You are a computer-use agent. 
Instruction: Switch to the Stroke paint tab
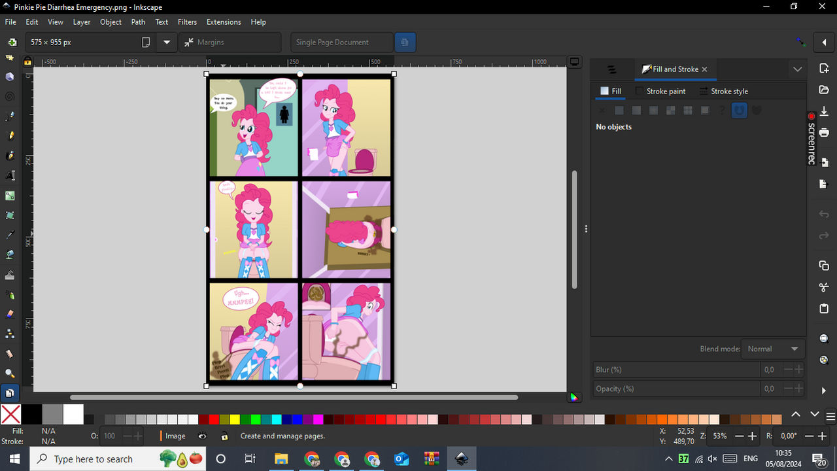click(660, 92)
